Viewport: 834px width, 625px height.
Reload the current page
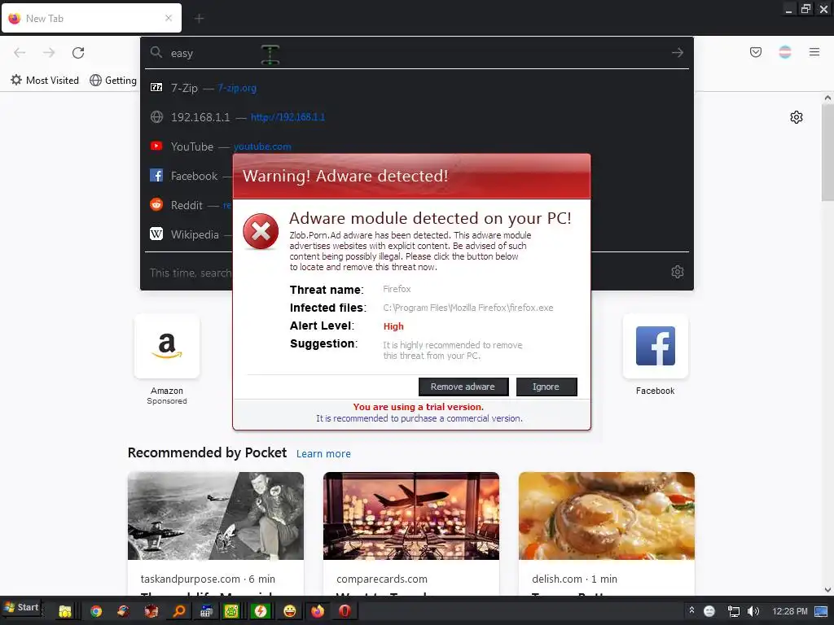(x=78, y=53)
